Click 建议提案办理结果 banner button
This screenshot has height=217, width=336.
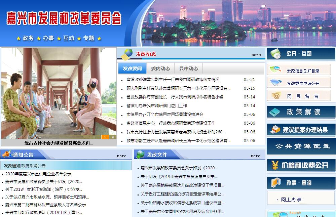301,130
